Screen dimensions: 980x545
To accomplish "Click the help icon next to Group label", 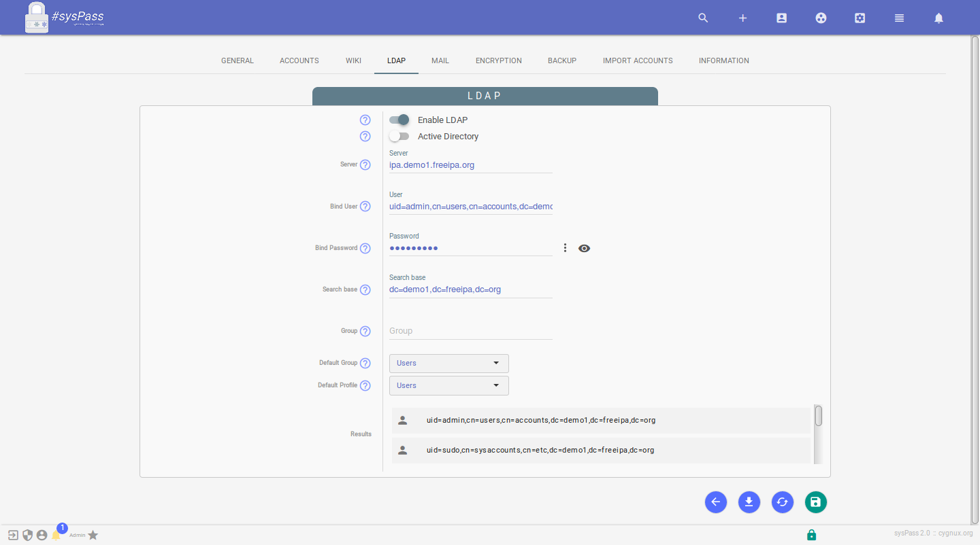I will tap(365, 332).
